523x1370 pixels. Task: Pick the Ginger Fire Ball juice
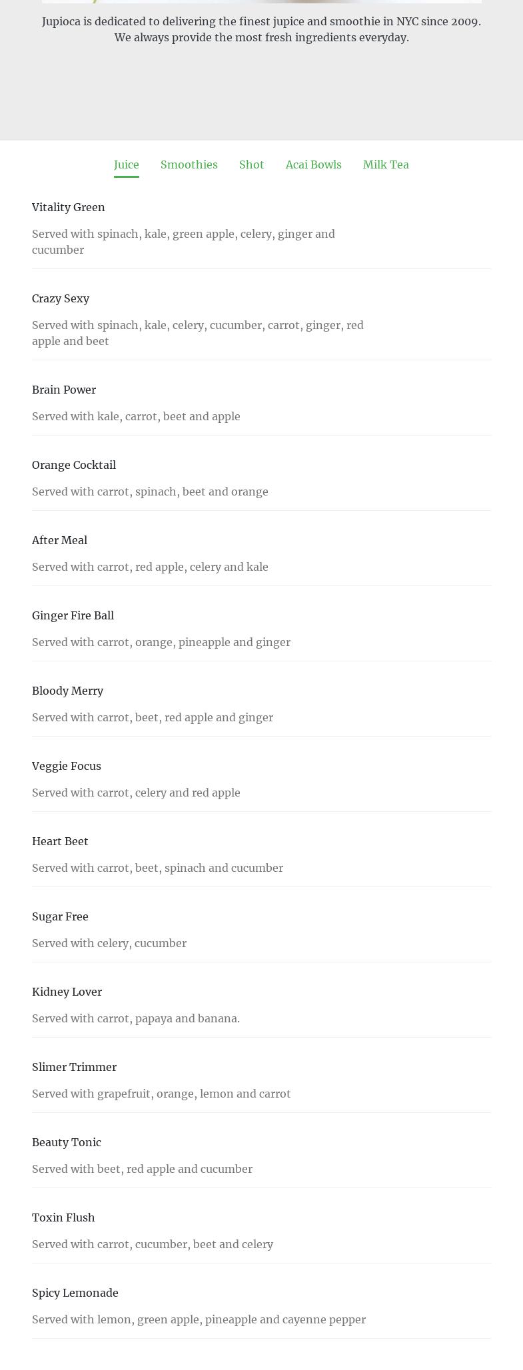click(73, 615)
